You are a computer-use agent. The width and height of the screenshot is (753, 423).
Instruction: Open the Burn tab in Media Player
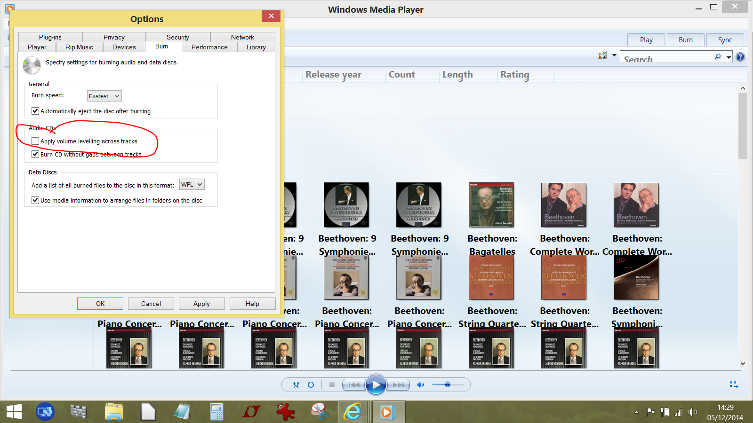point(686,40)
